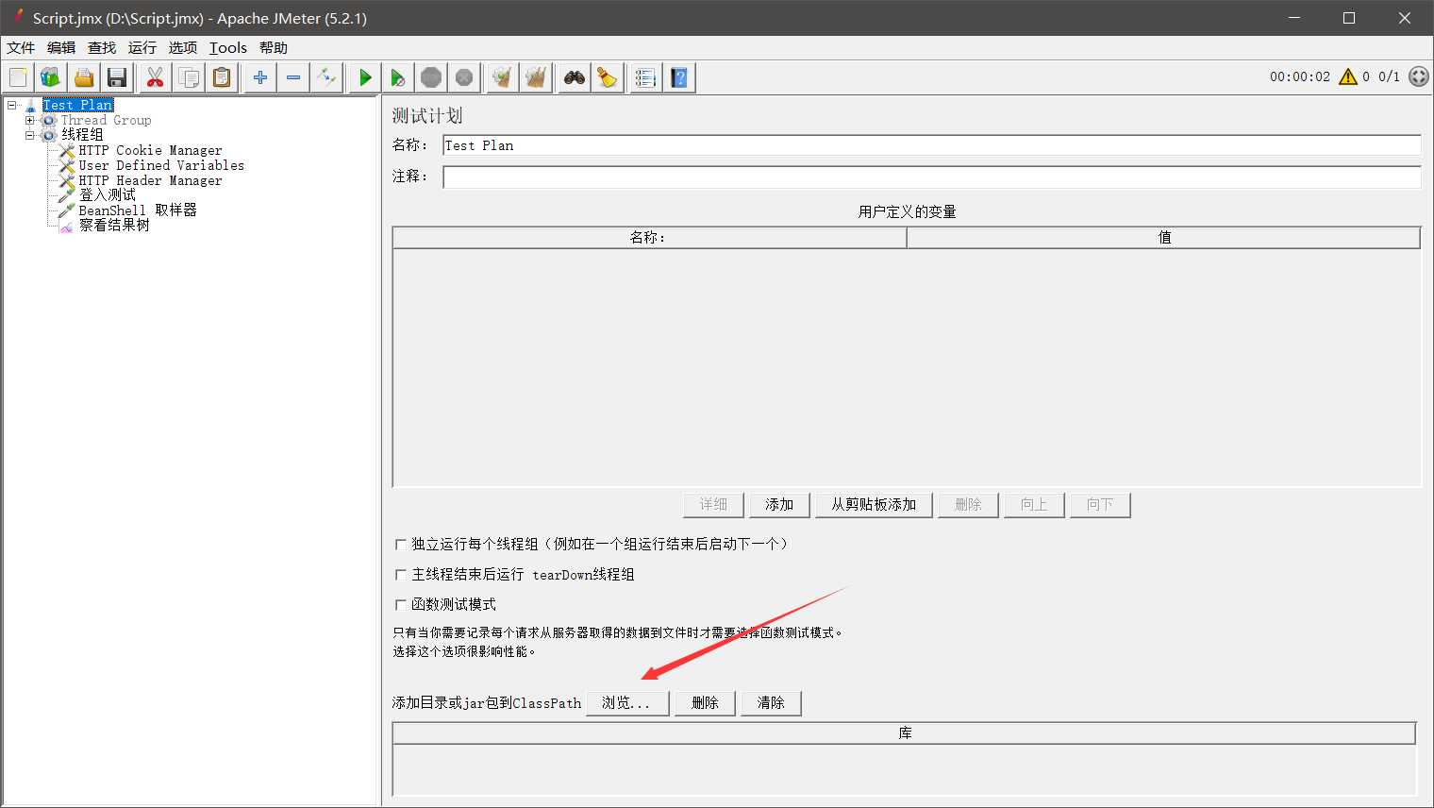Open the Templates icon in toolbar
Screen dimensions: 1434x808
click(x=51, y=77)
